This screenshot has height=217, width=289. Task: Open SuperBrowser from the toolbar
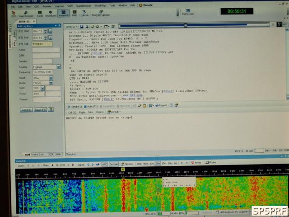pyautogui.click(x=26, y=14)
